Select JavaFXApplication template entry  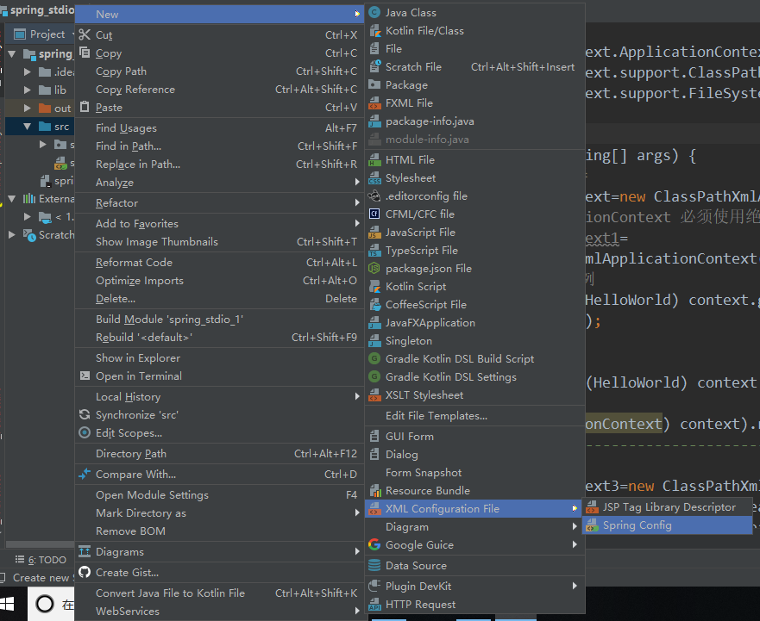[475, 323]
